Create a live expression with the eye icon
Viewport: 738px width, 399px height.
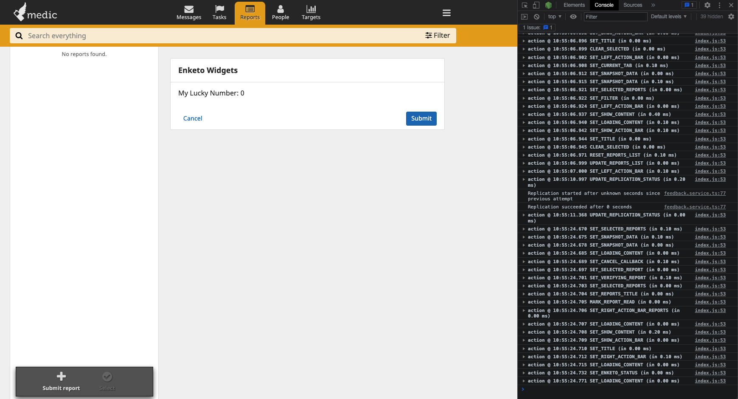573,17
